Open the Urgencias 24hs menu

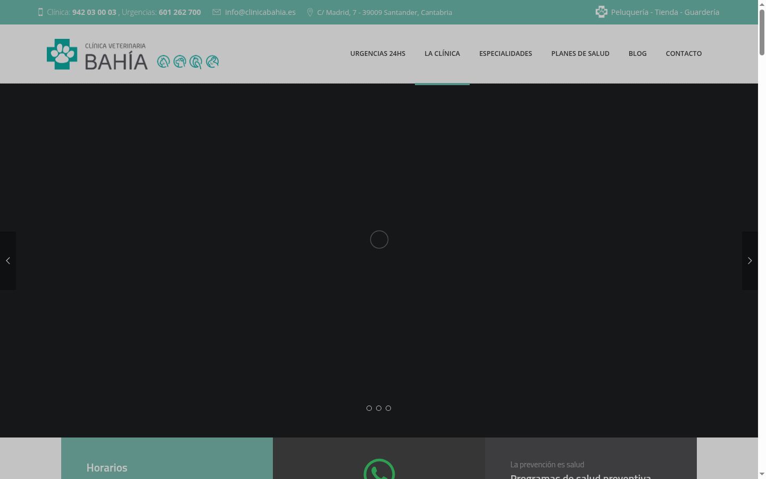[378, 54]
